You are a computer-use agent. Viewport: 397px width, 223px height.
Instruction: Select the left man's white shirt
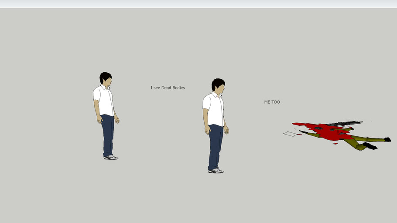coord(104,100)
